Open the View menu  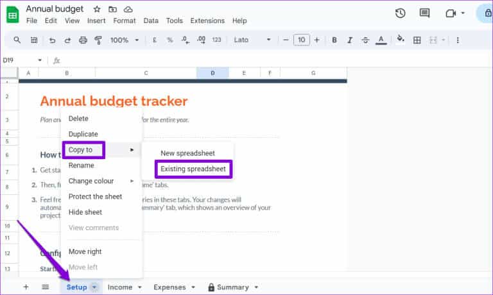tap(72, 21)
